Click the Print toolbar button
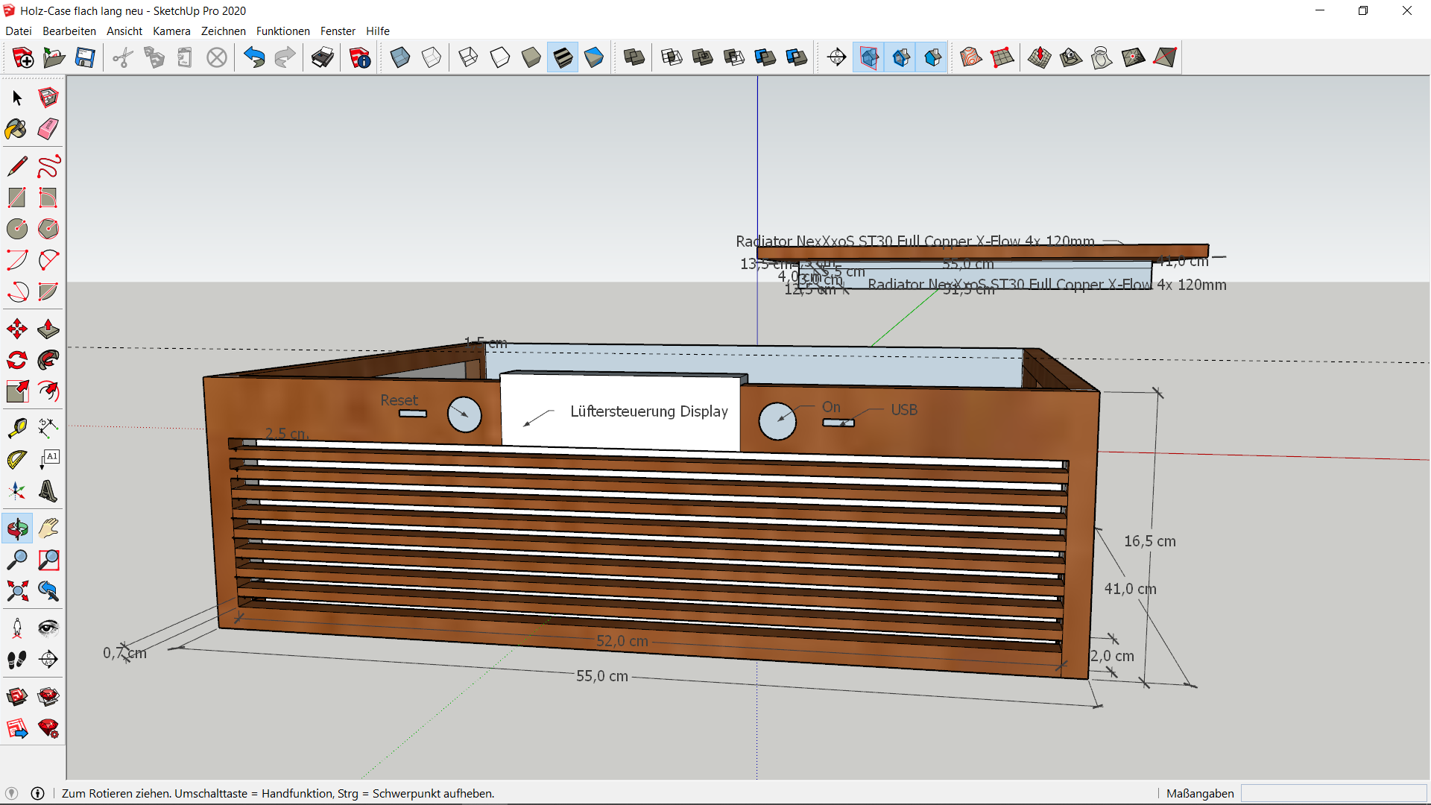Image resolution: width=1431 pixels, height=805 pixels. pos(323,57)
